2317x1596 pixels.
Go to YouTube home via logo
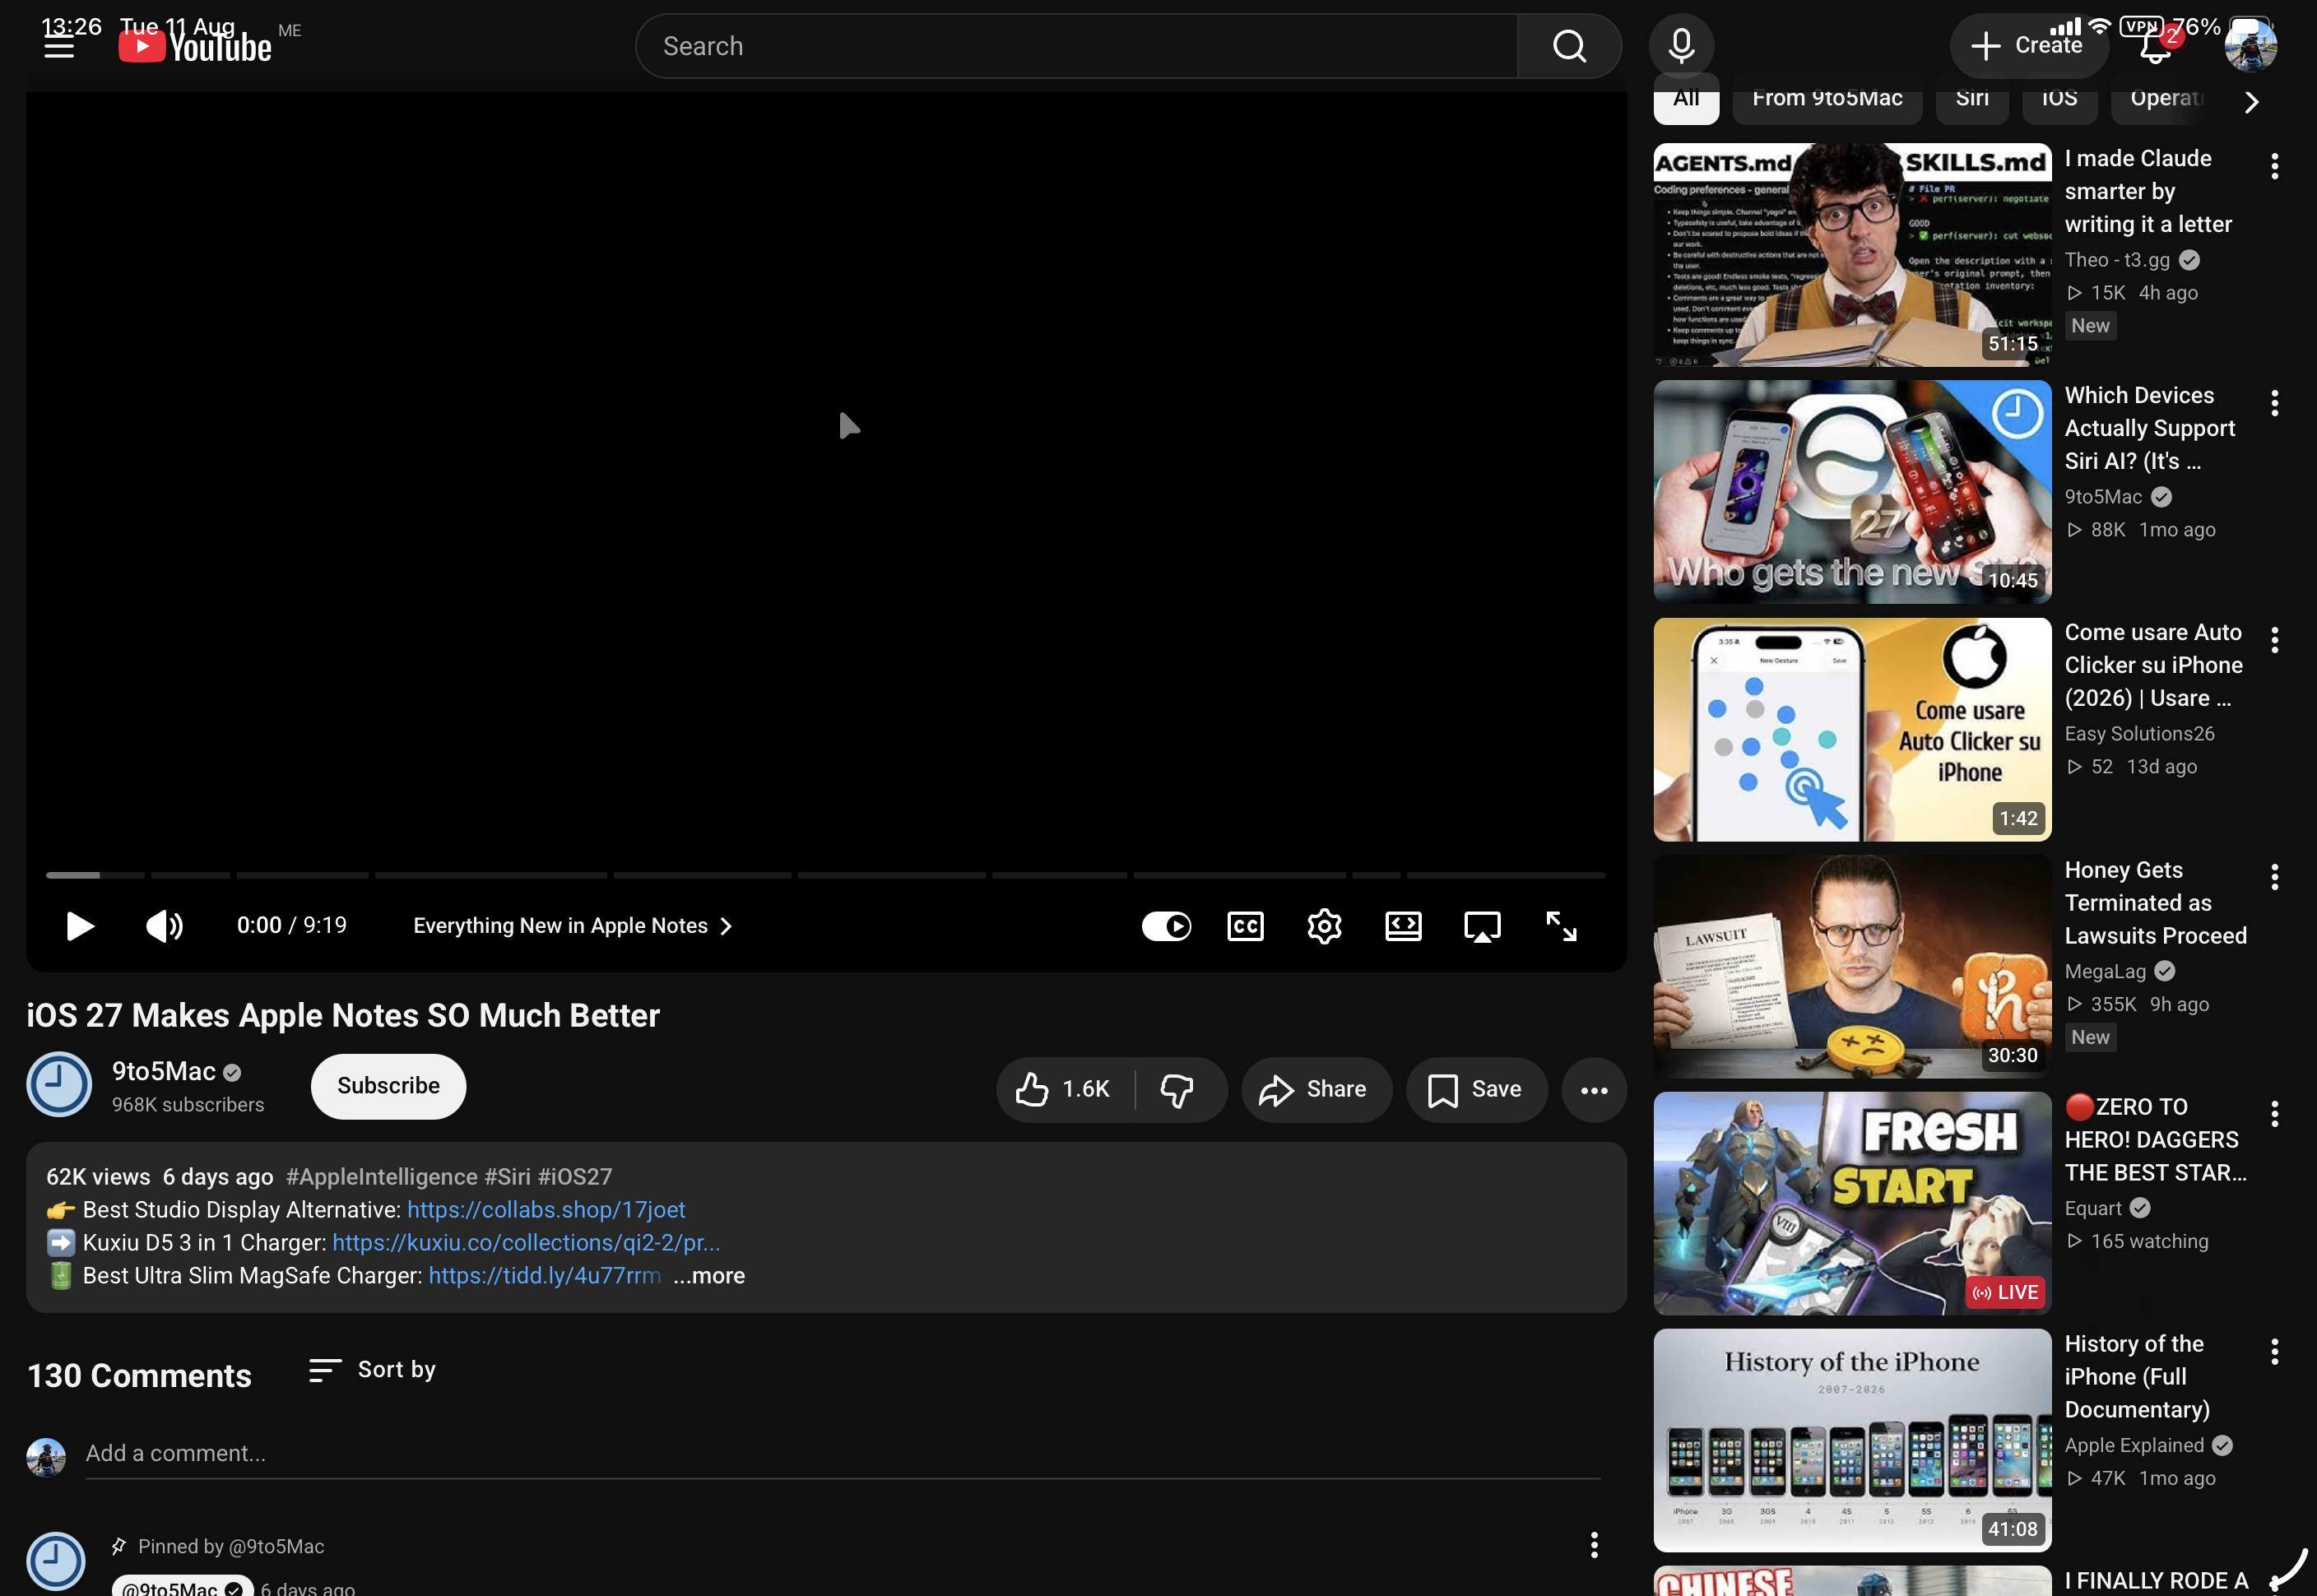point(195,47)
